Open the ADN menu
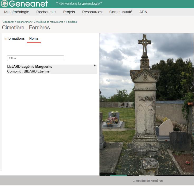Image resolution: width=194 pixels, height=186 pixels. point(143,12)
